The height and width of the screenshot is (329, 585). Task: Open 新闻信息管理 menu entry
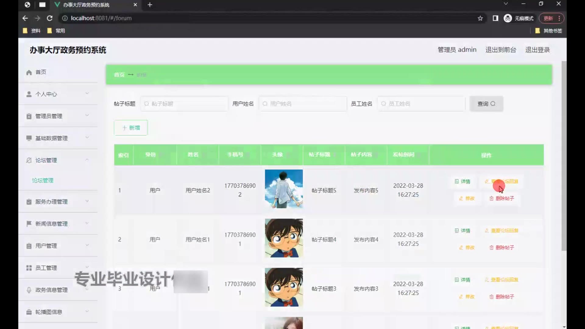(58, 224)
